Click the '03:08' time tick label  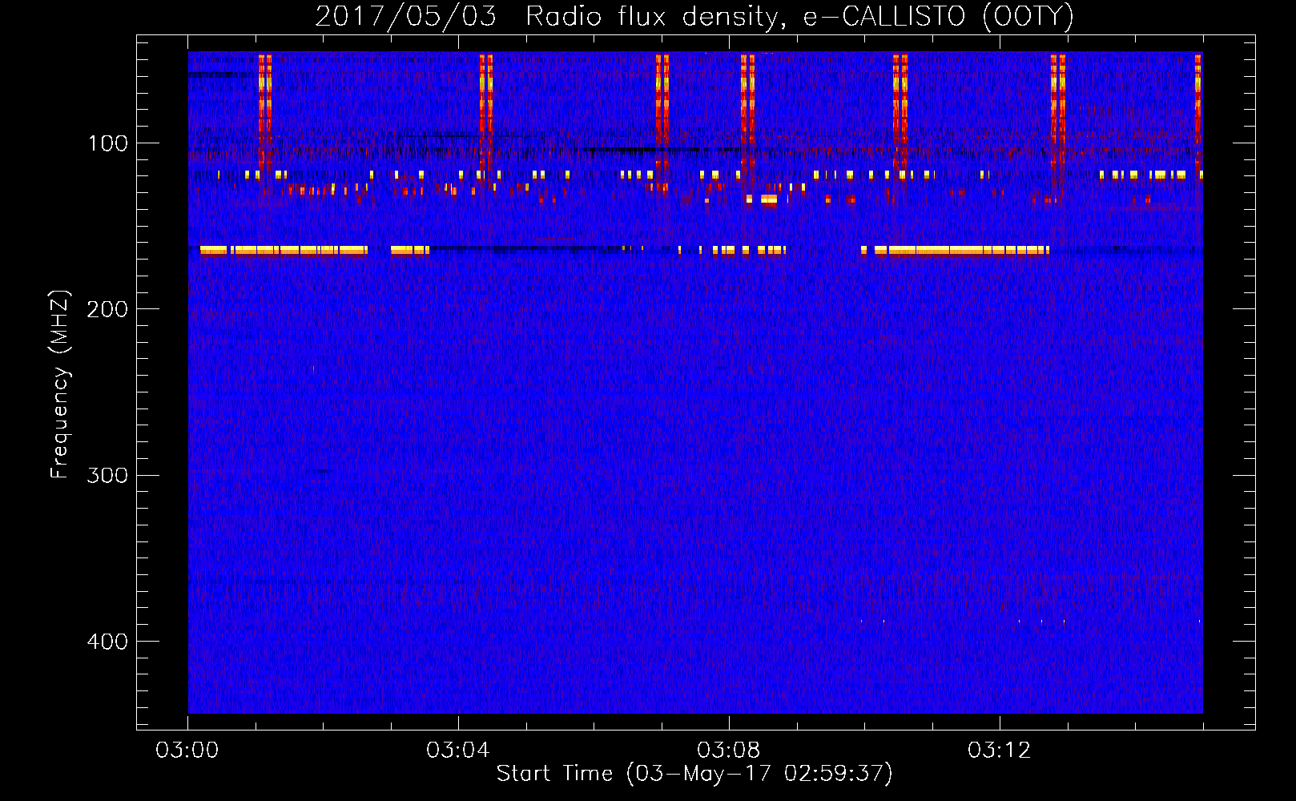pos(729,750)
